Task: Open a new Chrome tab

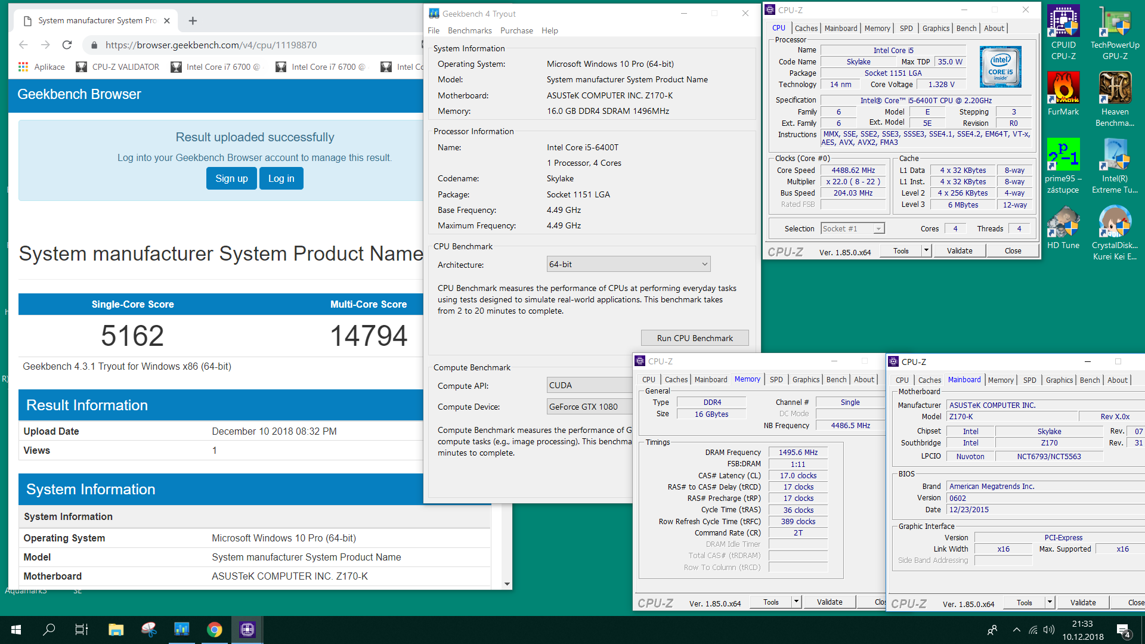Action: pyautogui.click(x=193, y=20)
